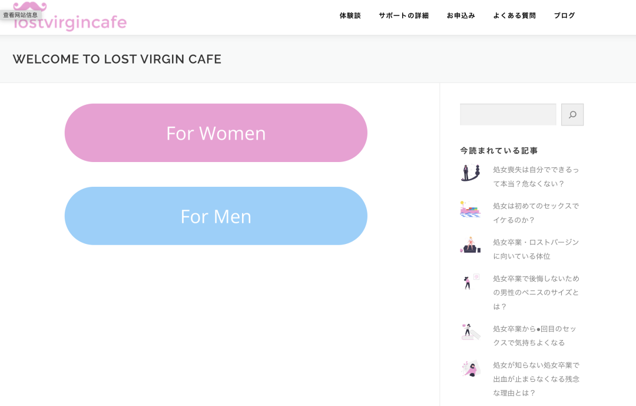Click the thumbnail for ペニスのサイズ article
Image resolution: width=636 pixels, height=406 pixels.
(x=470, y=283)
